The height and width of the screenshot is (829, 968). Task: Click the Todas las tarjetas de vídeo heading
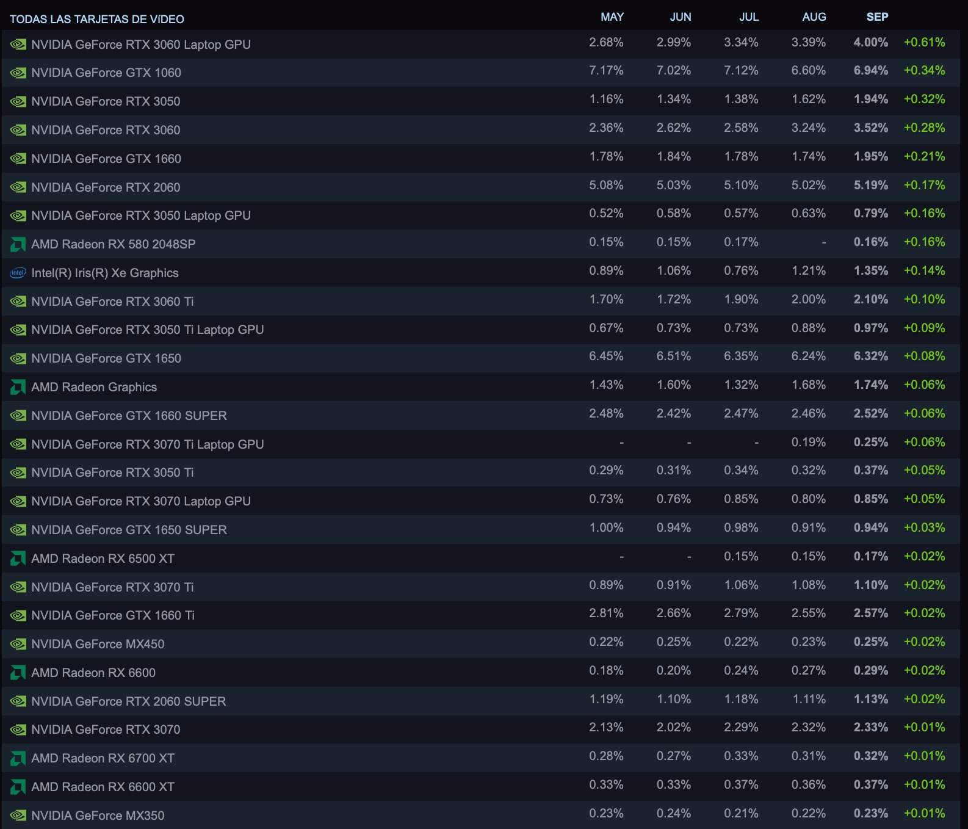coord(97,20)
